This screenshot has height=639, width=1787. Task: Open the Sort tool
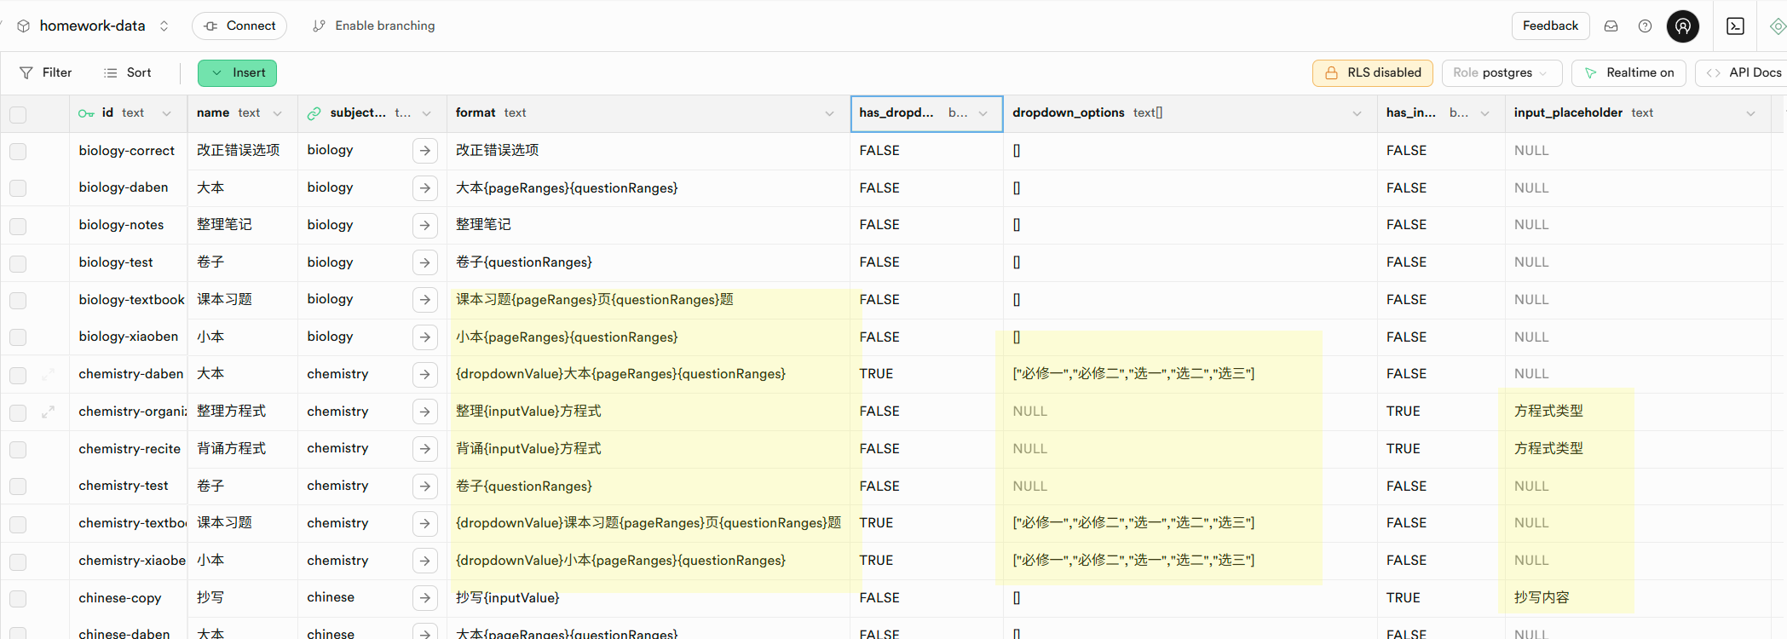tap(127, 73)
